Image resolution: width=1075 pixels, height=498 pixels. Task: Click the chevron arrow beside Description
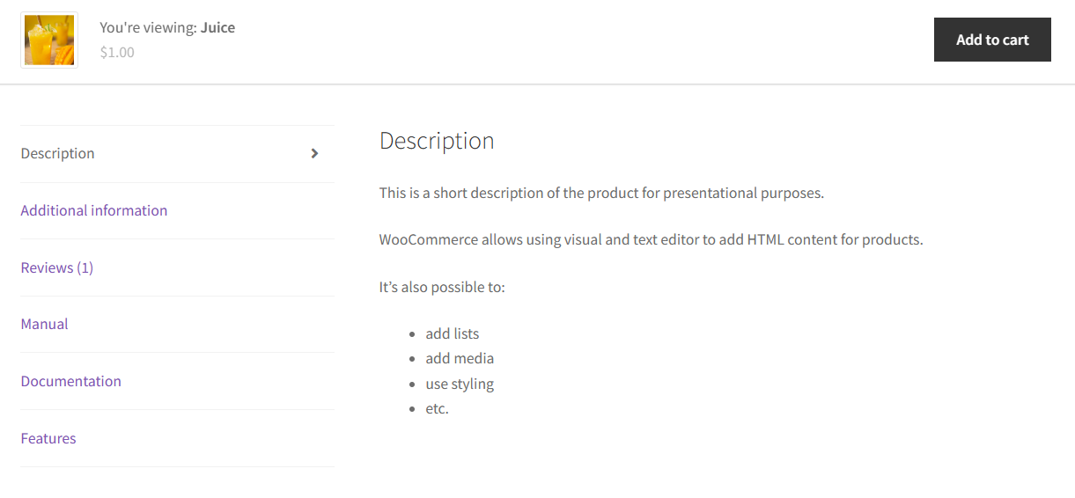pos(315,153)
